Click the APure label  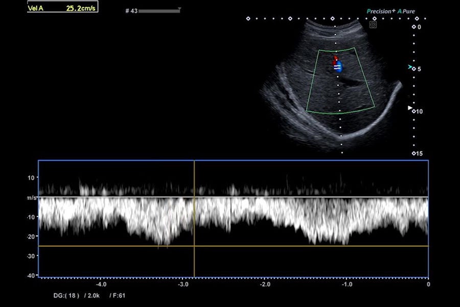[x=406, y=11]
